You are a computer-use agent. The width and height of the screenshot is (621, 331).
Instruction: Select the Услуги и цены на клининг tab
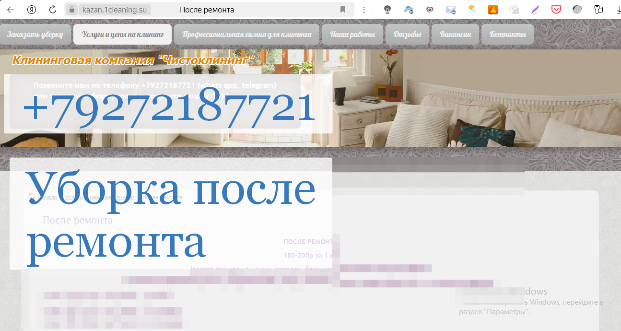click(123, 35)
